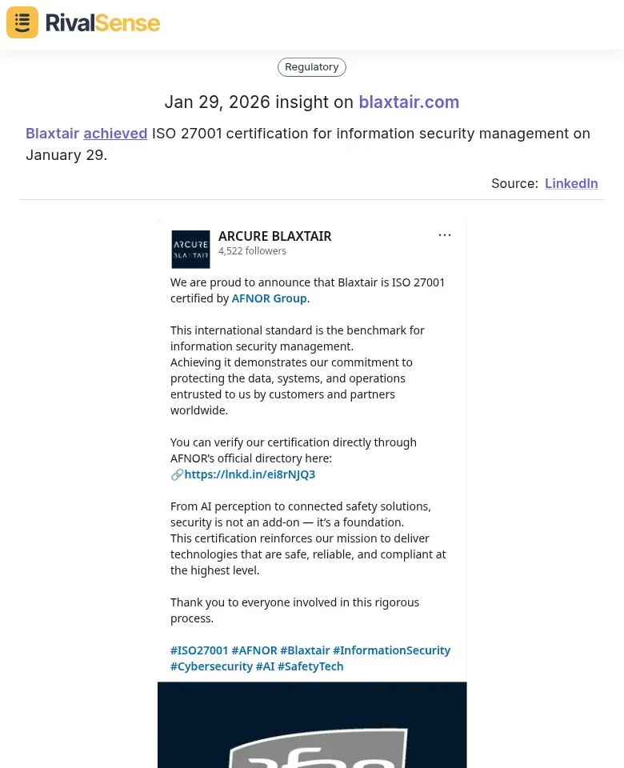
Task: Open the AFNOR Group profile link
Action: click(x=269, y=298)
